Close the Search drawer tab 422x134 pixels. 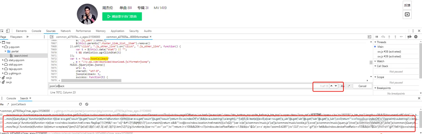pyautogui.click(x=30, y=98)
